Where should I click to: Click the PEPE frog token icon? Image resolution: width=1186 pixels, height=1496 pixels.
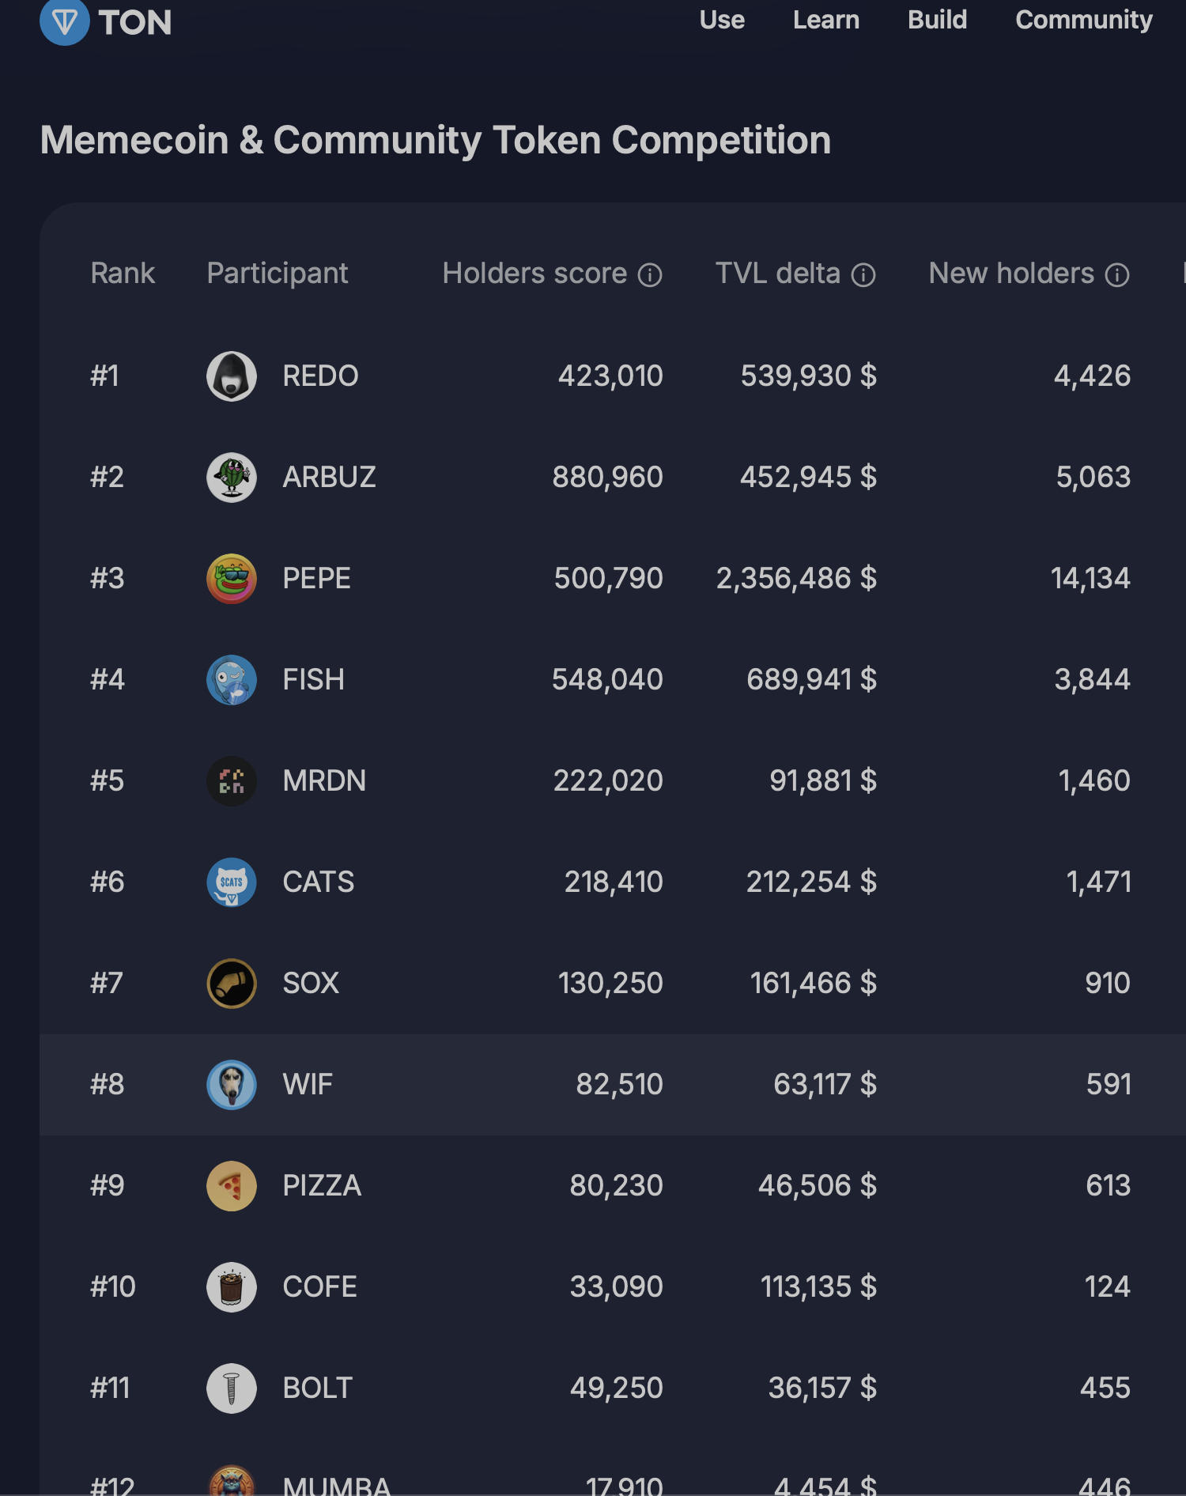tap(232, 579)
